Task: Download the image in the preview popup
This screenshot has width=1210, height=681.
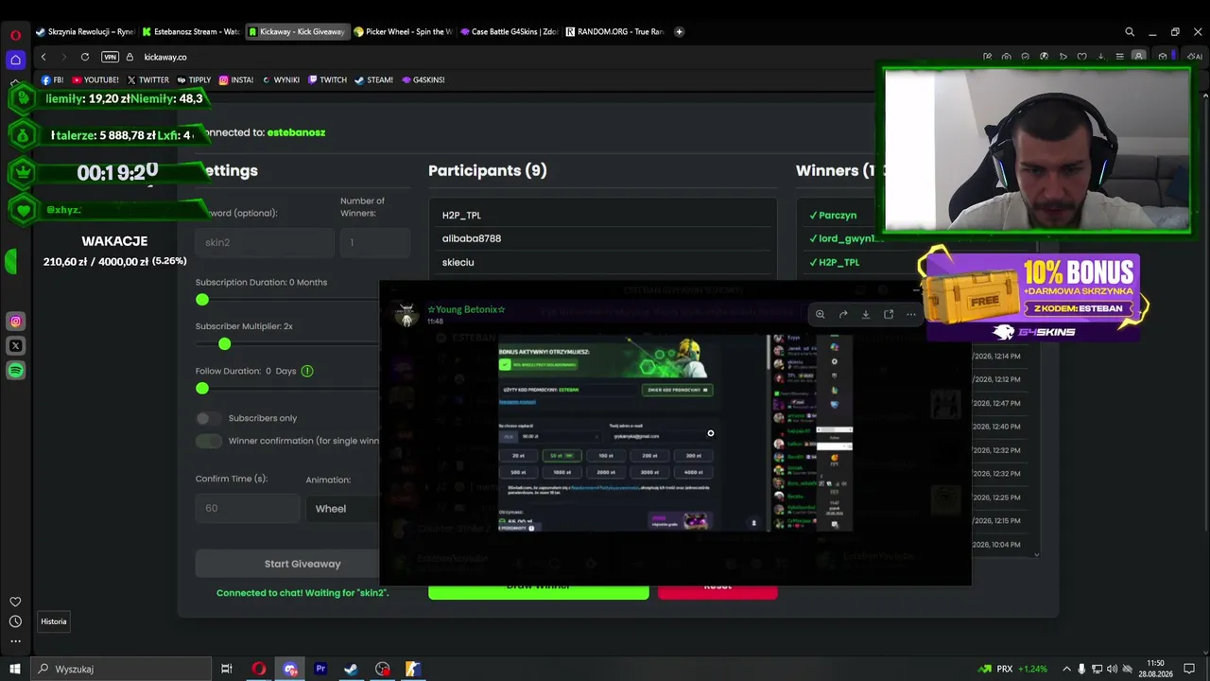Action: pos(866,314)
